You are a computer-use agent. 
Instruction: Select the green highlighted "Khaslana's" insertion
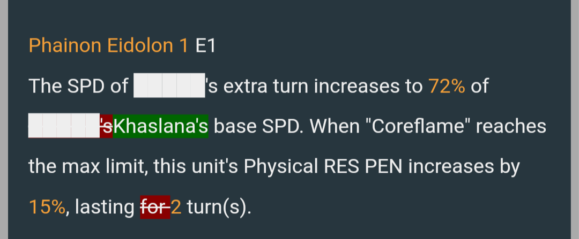tap(160, 126)
